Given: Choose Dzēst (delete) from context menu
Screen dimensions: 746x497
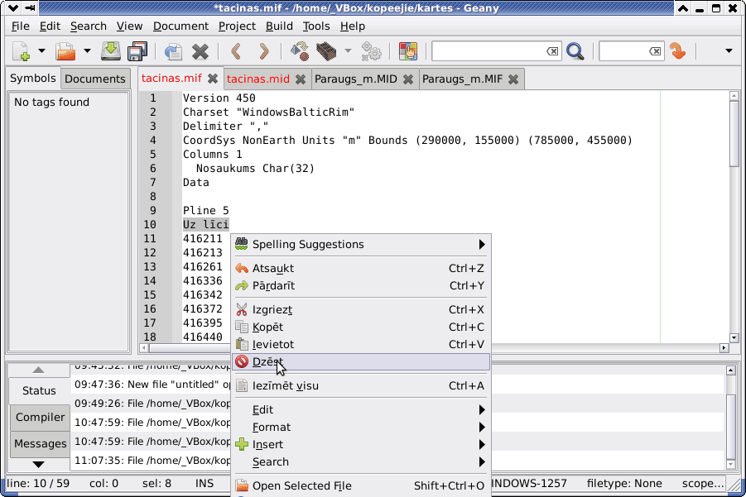Looking at the screenshot, I should (361, 361).
